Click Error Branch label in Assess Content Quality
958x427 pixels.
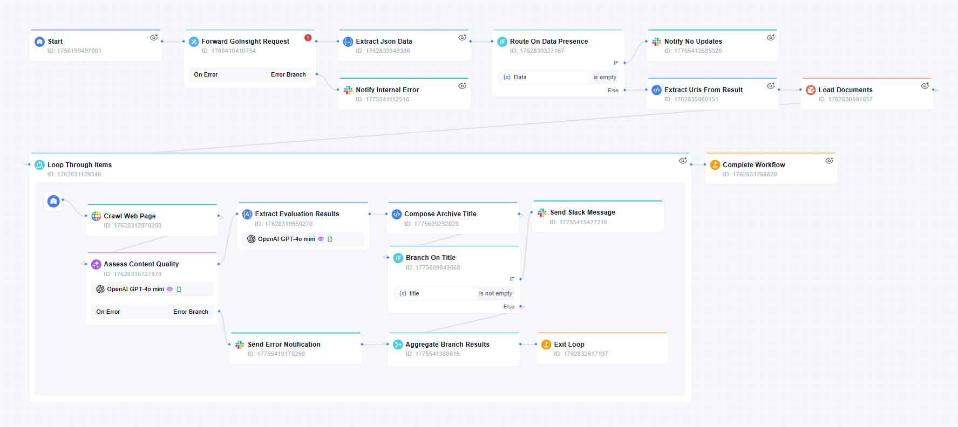point(191,312)
